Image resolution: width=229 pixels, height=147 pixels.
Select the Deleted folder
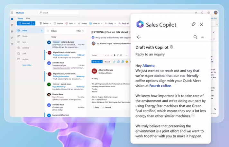[30, 48]
